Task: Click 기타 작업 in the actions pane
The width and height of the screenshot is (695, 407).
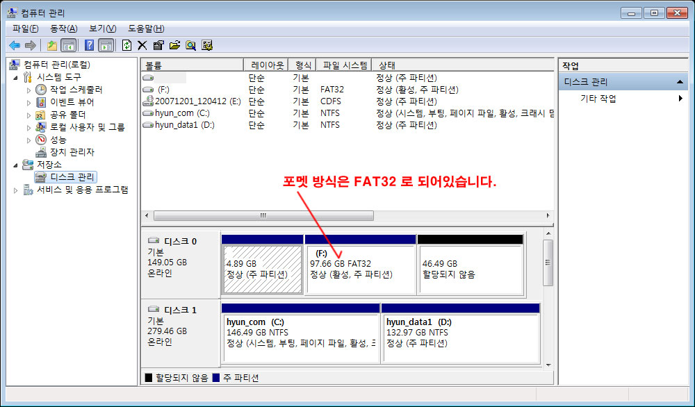Action: [598, 99]
